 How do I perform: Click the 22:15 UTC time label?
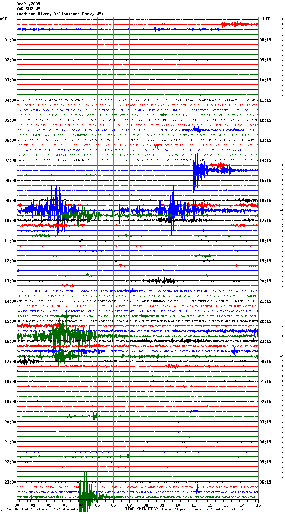point(265,321)
